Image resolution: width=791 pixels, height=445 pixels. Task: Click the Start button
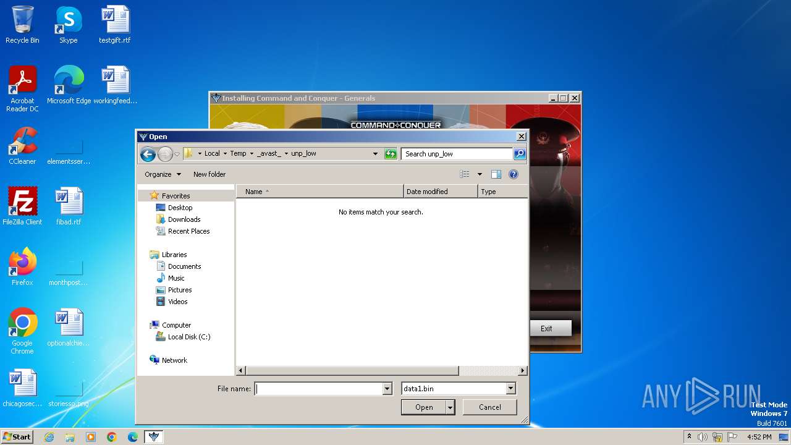[17, 436]
